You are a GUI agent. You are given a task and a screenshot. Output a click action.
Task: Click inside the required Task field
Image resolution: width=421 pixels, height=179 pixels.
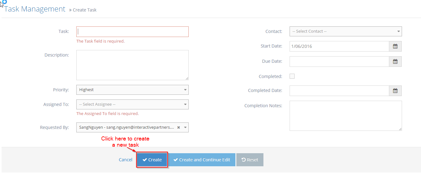tap(132, 31)
